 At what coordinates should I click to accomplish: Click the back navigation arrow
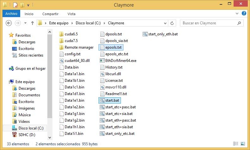tap(9, 23)
